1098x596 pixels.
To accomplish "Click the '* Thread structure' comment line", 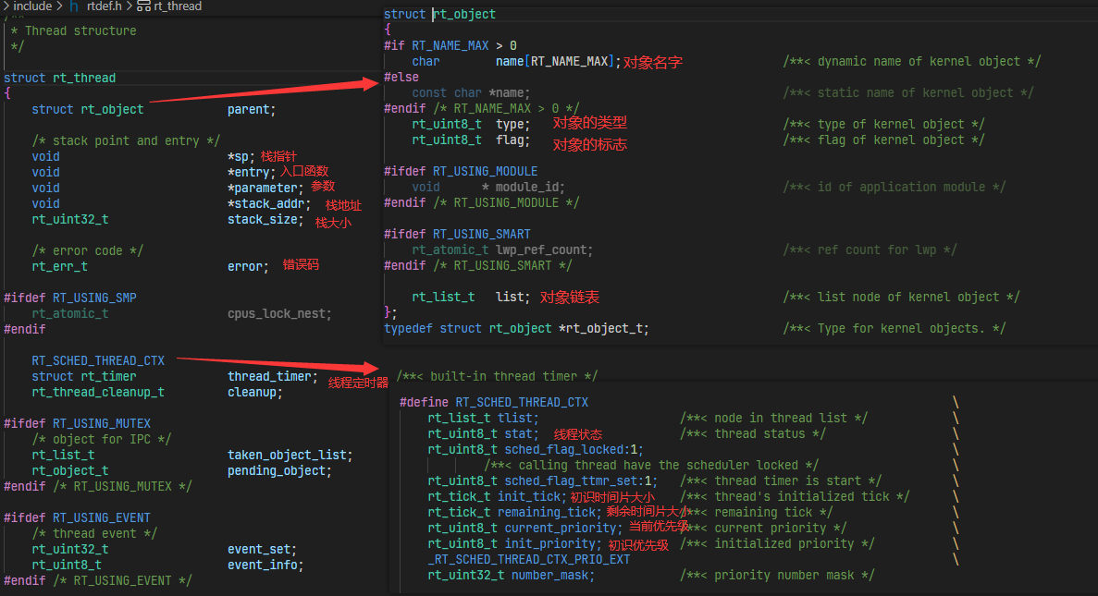I will tap(73, 30).
